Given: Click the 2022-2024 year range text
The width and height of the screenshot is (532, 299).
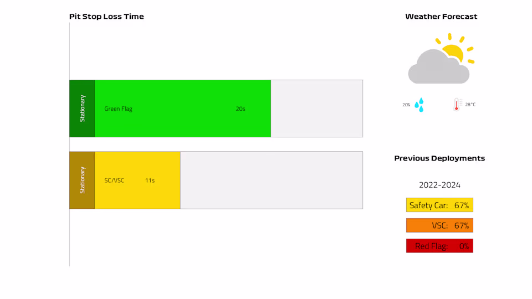Looking at the screenshot, I should 439,185.
